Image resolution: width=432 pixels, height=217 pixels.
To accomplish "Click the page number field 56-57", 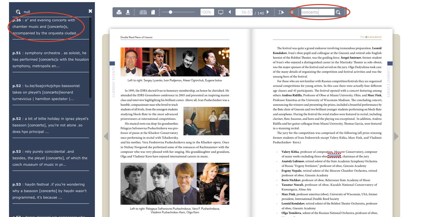I will (x=244, y=12).
